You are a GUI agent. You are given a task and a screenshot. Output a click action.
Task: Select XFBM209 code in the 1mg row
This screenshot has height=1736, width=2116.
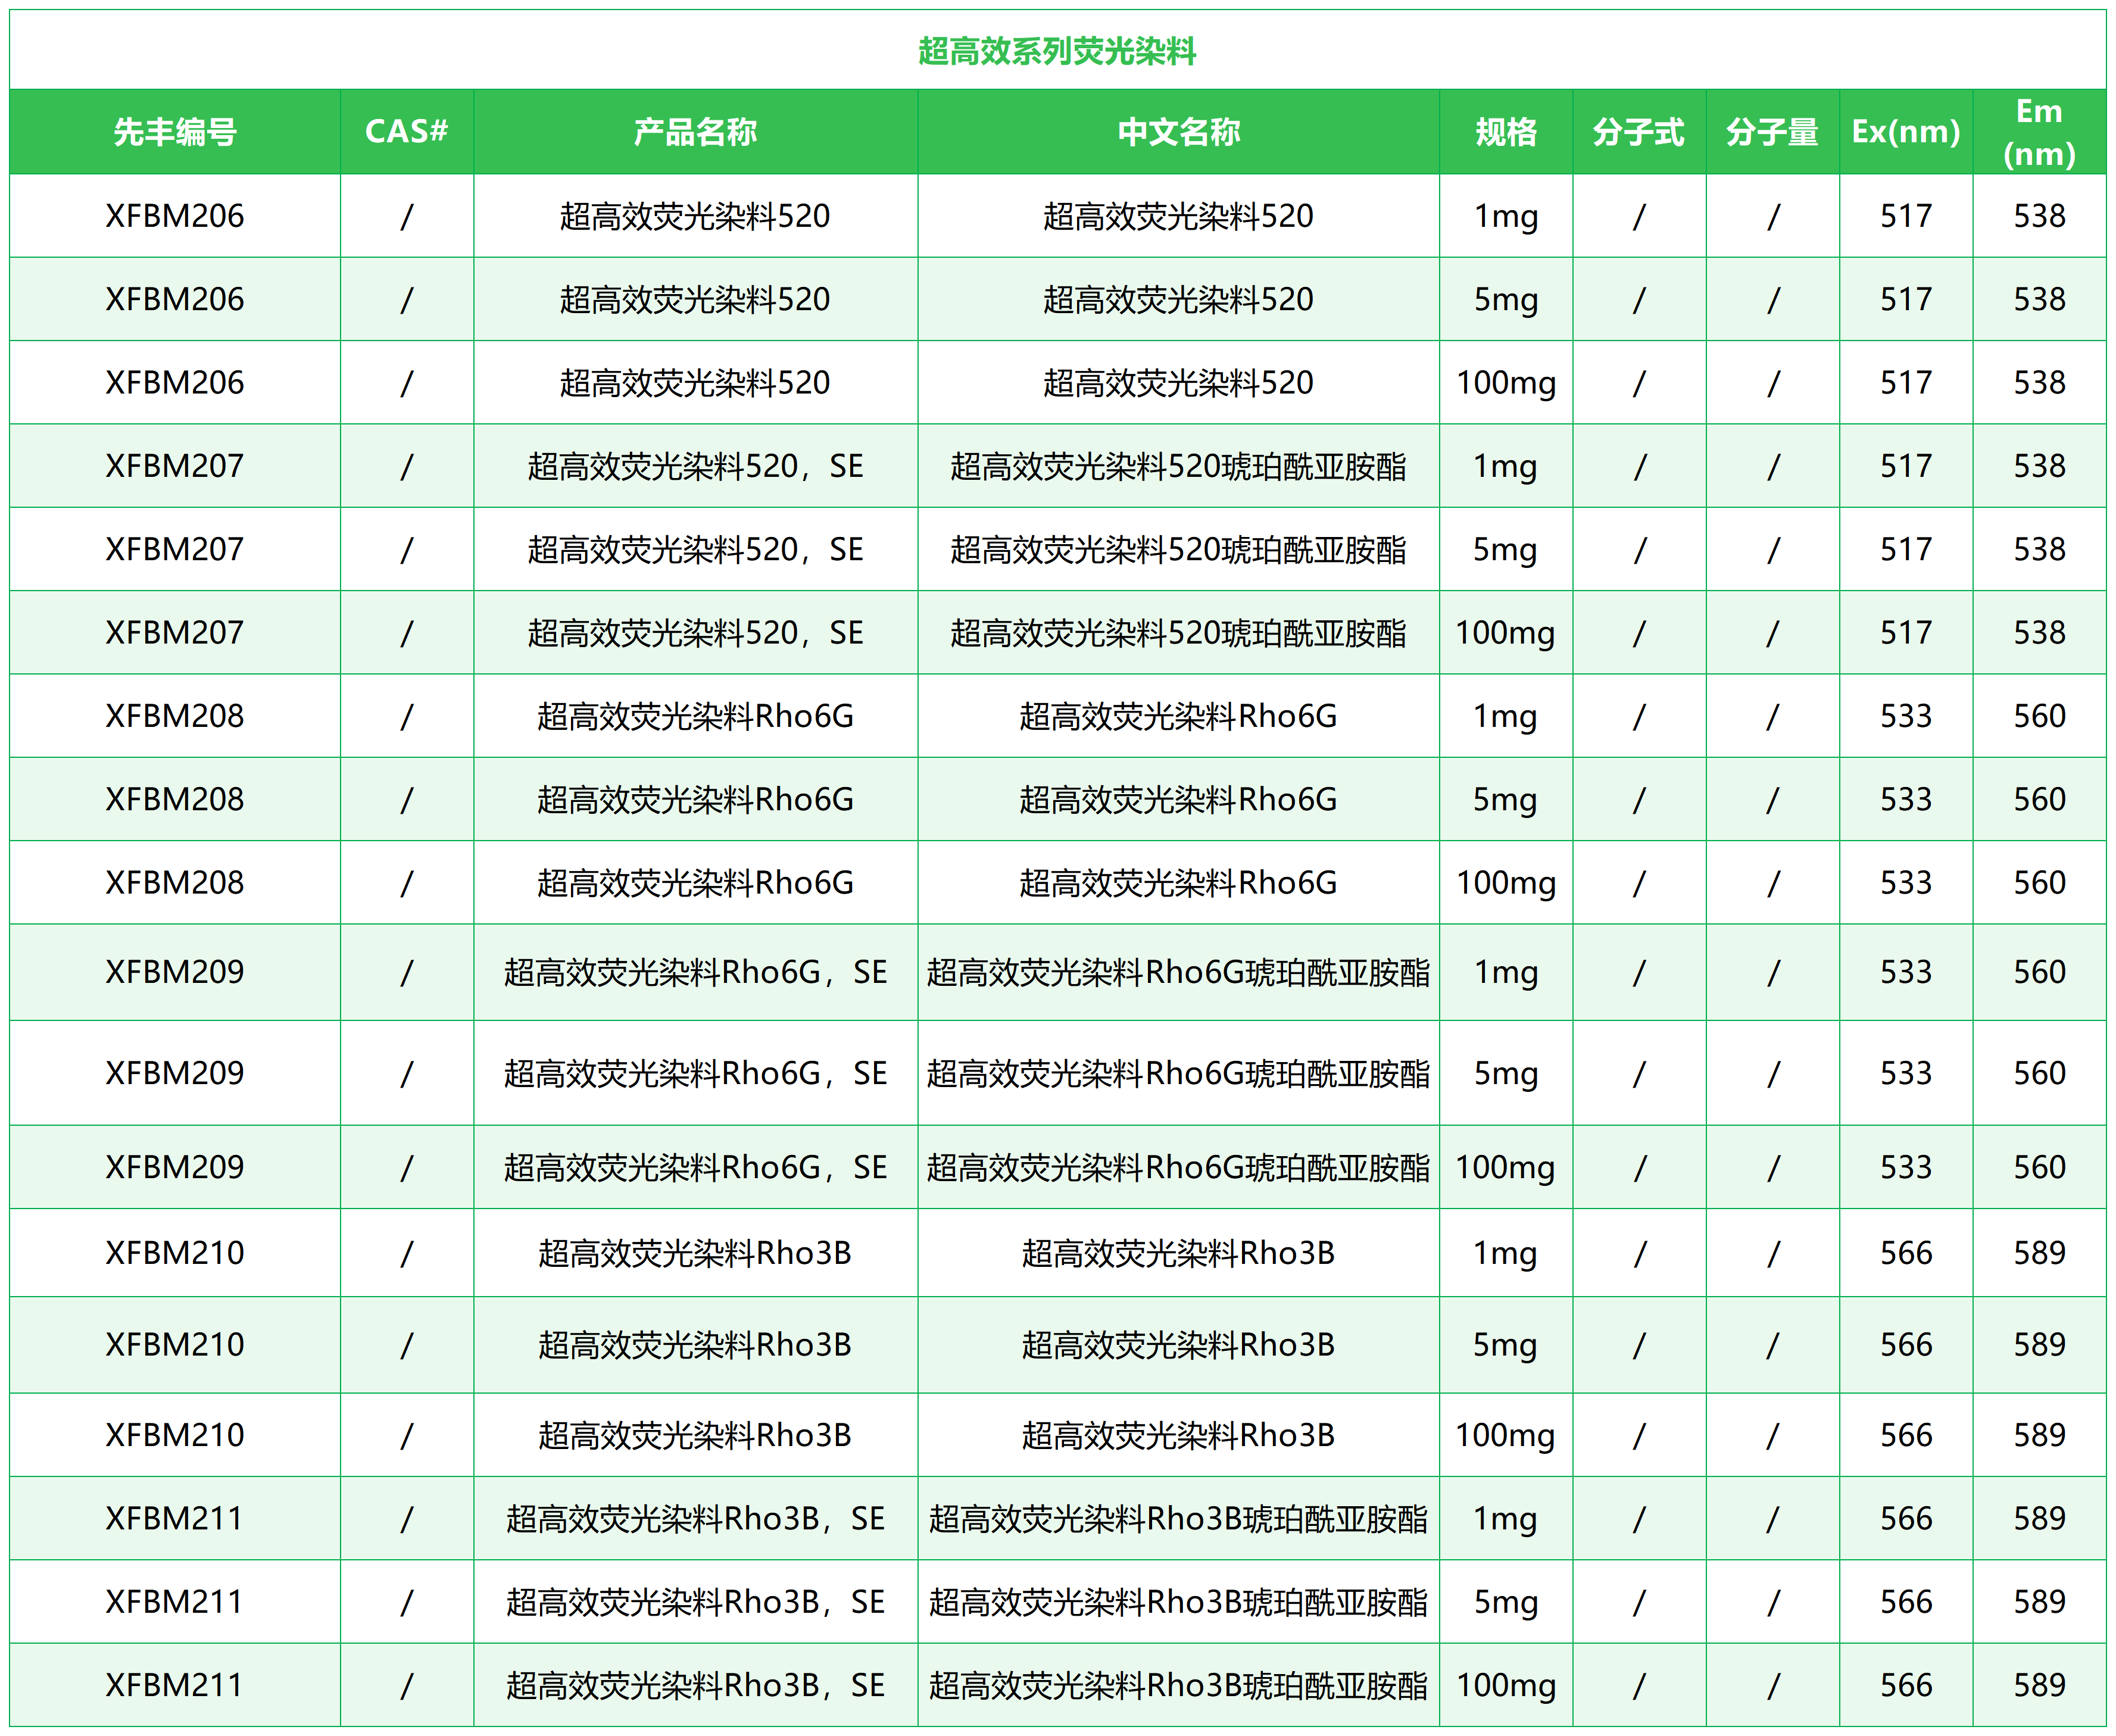tap(175, 972)
